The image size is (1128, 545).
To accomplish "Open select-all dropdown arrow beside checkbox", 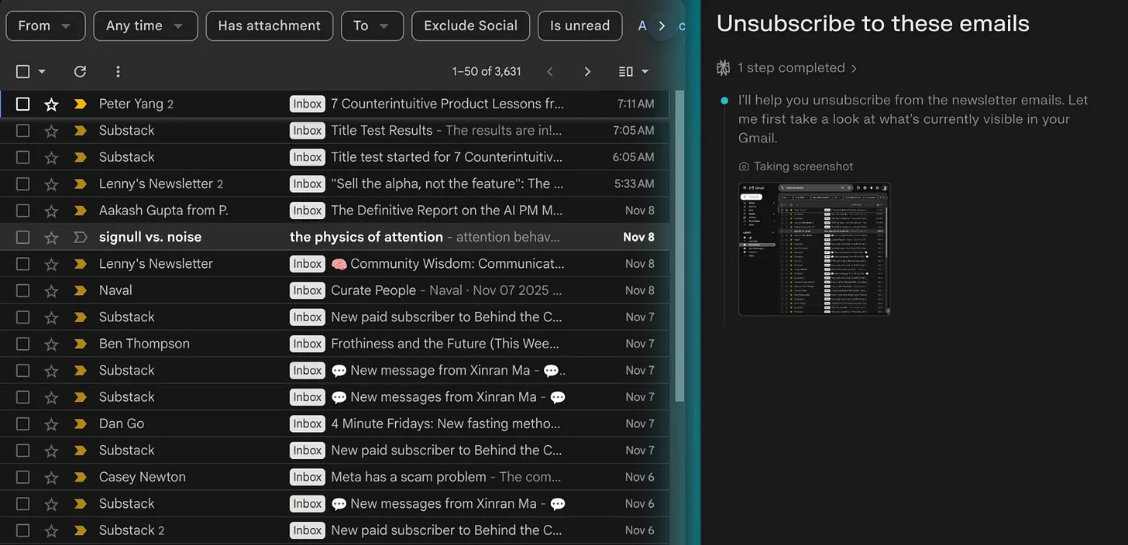I will [x=42, y=71].
